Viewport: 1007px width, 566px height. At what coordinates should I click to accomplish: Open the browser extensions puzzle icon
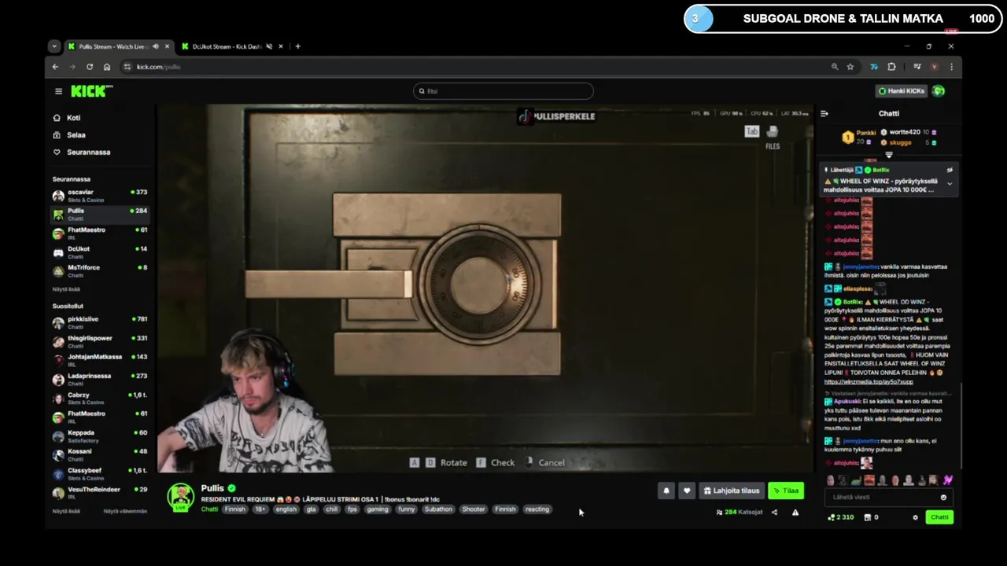[x=891, y=67]
